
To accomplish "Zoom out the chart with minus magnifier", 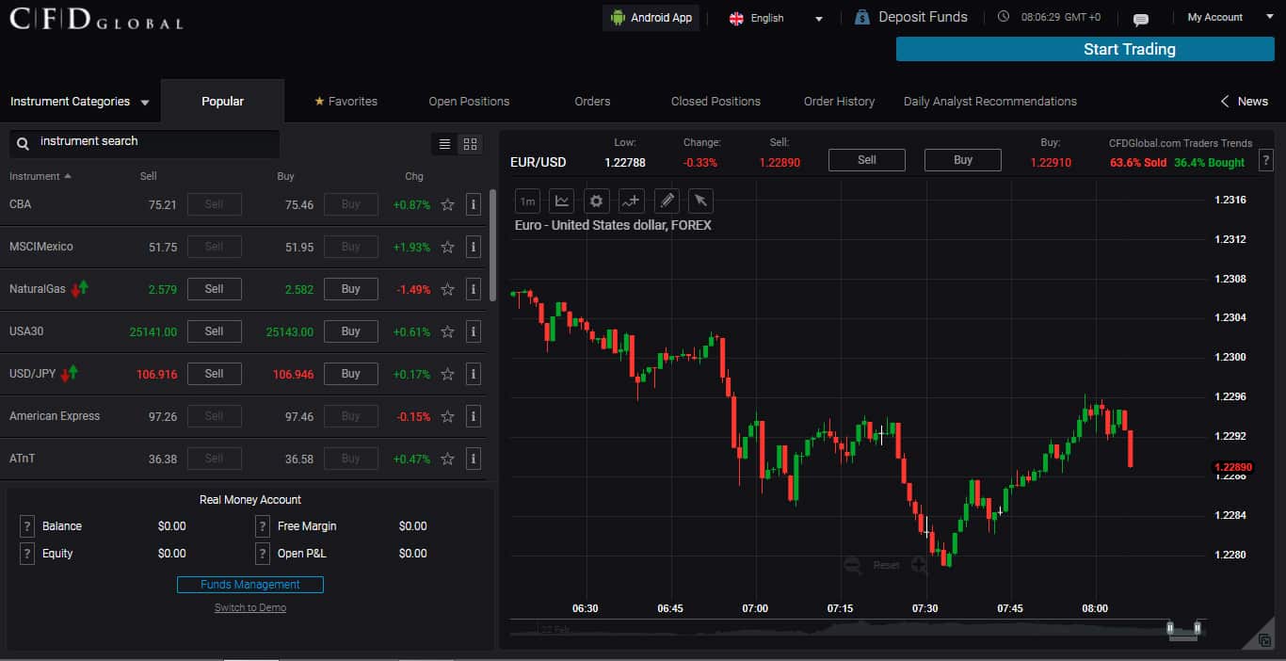I will tap(853, 565).
